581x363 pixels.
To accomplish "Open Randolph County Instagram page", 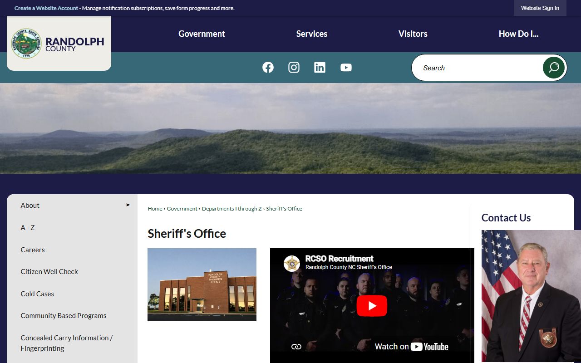I will [294, 68].
